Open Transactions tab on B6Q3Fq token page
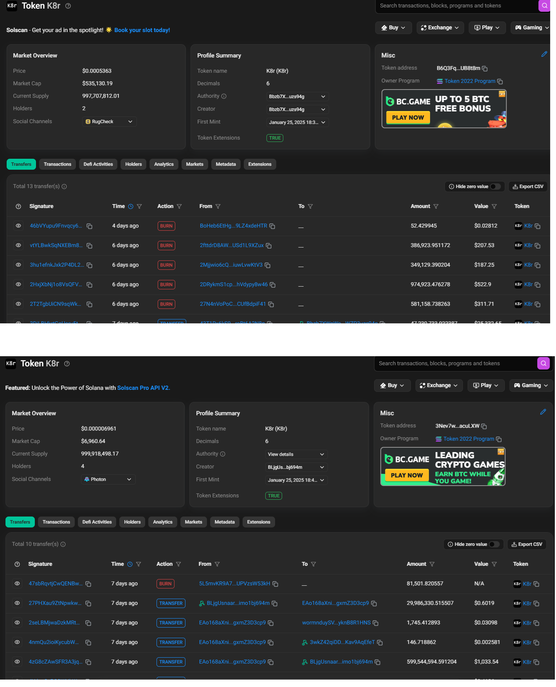This screenshot has height=687, width=556. pos(58,164)
